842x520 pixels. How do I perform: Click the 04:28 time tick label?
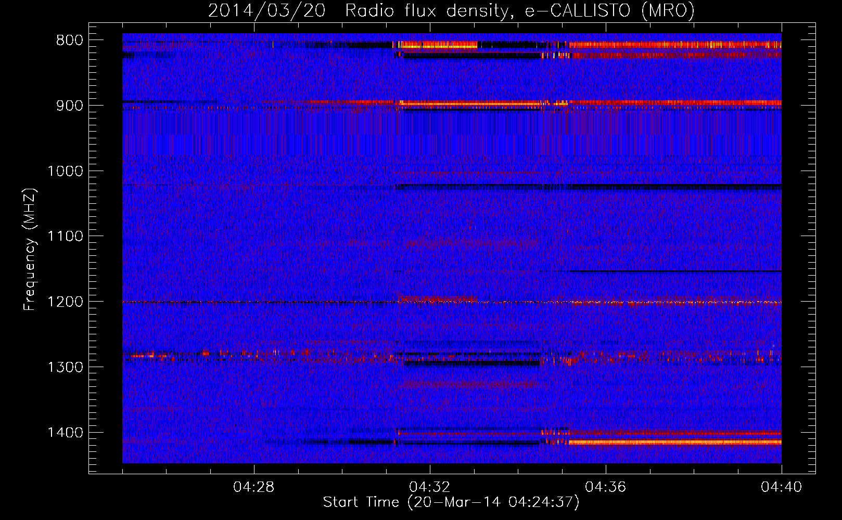(x=254, y=487)
